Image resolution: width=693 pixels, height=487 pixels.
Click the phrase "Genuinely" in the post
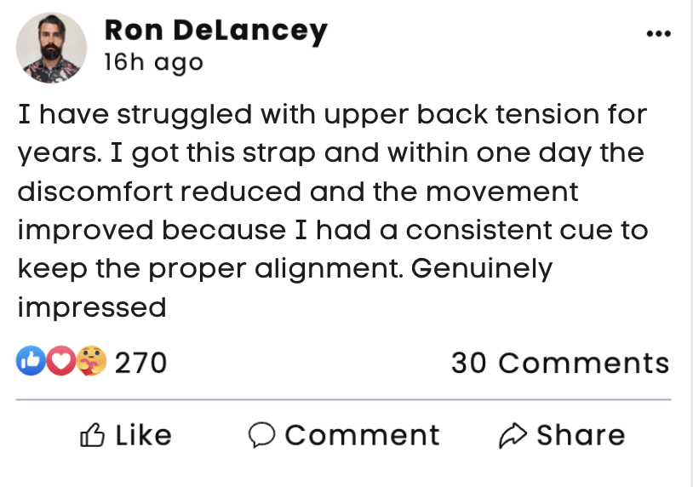click(482, 269)
